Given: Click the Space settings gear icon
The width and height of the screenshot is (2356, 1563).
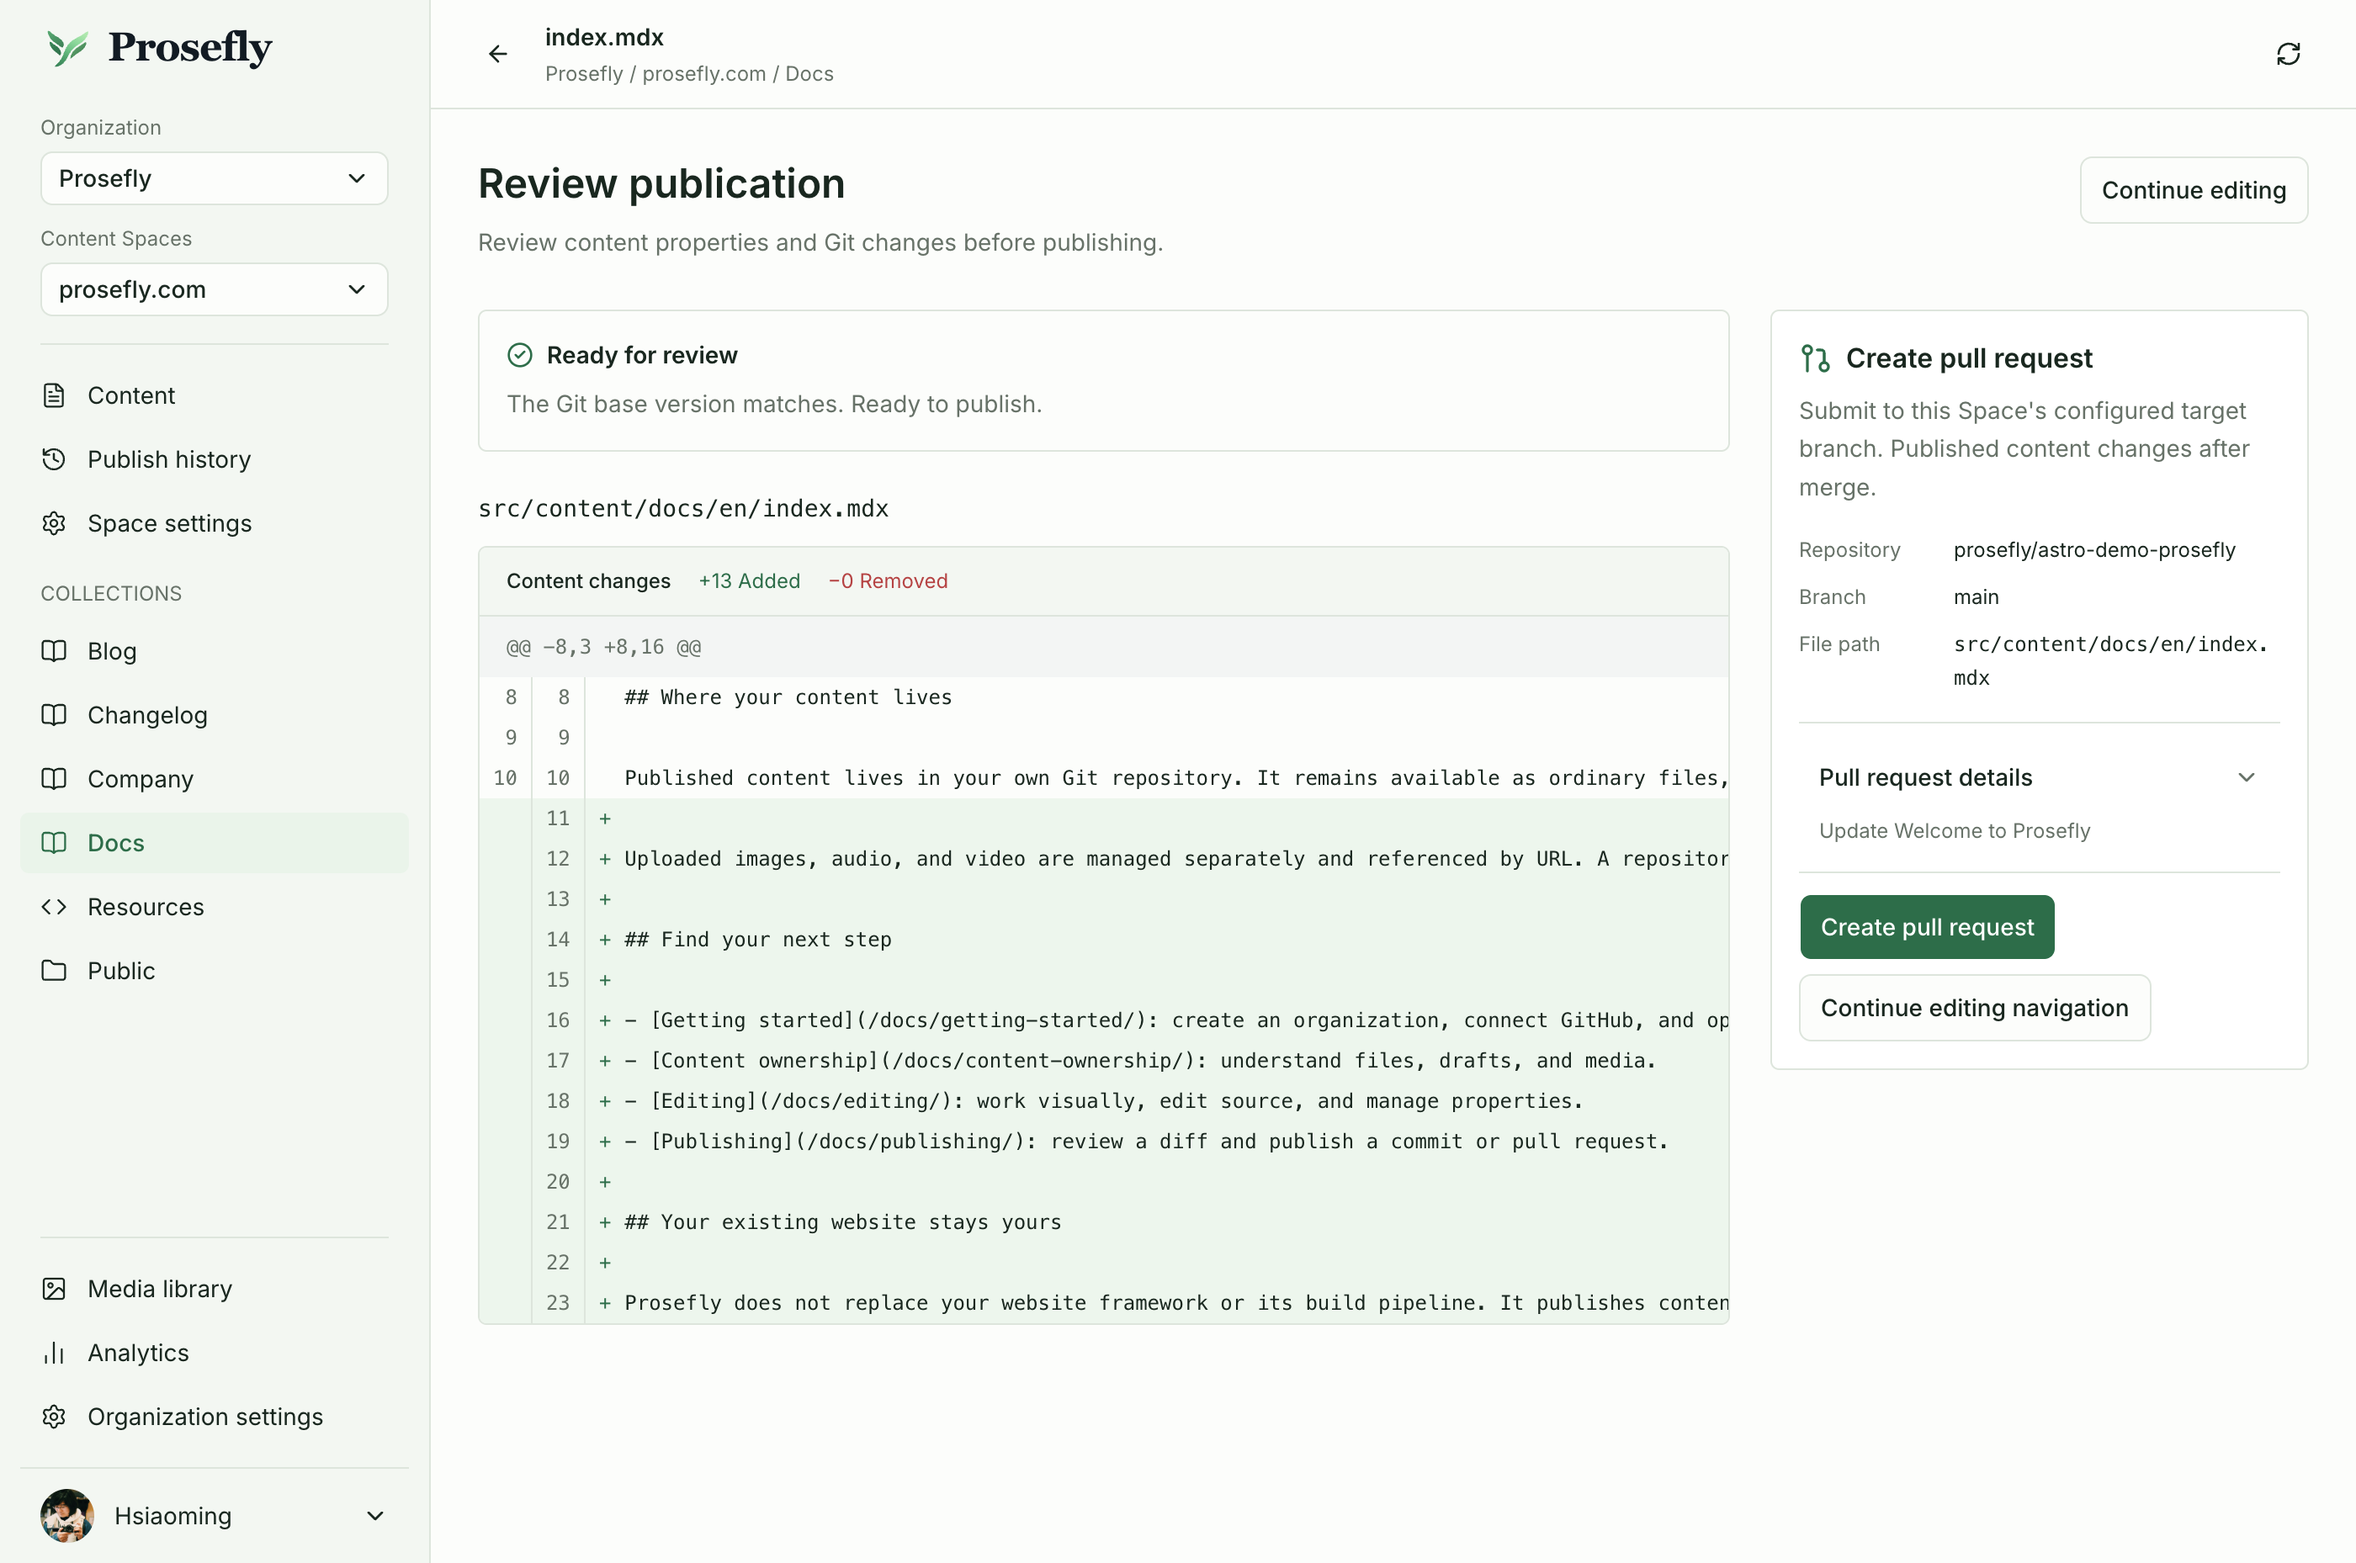Looking at the screenshot, I should (x=54, y=523).
